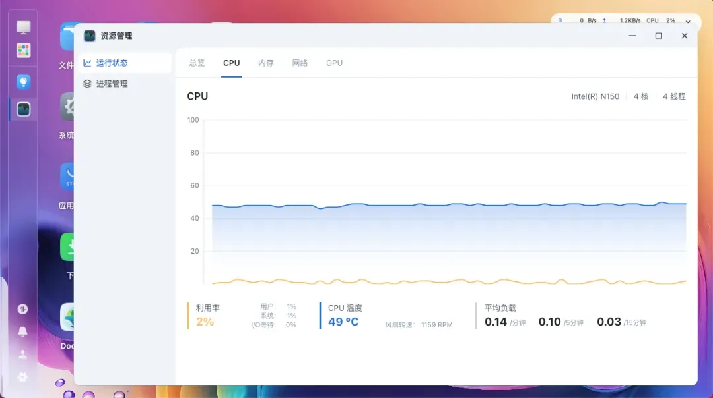Open the 应用 store desktop icon
Viewport: 713px width, 398px height.
67,177
